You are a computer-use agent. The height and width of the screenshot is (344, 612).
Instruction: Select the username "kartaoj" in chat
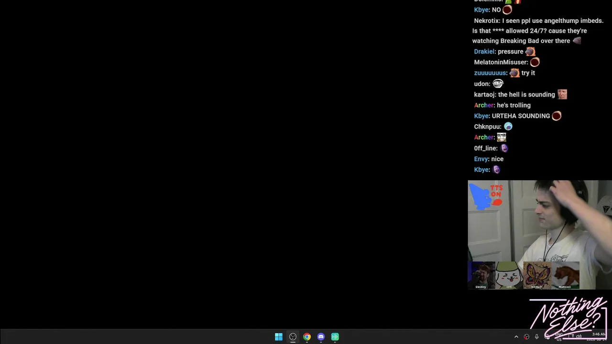[485, 95]
